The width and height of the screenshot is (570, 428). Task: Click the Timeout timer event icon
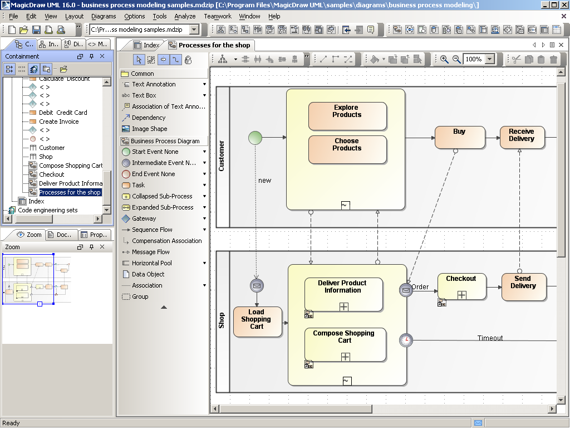406,340
